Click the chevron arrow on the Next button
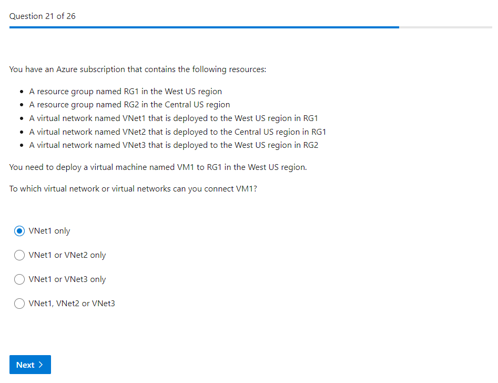The width and height of the screenshot is (498, 383). pyautogui.click(x=41, y=365)
